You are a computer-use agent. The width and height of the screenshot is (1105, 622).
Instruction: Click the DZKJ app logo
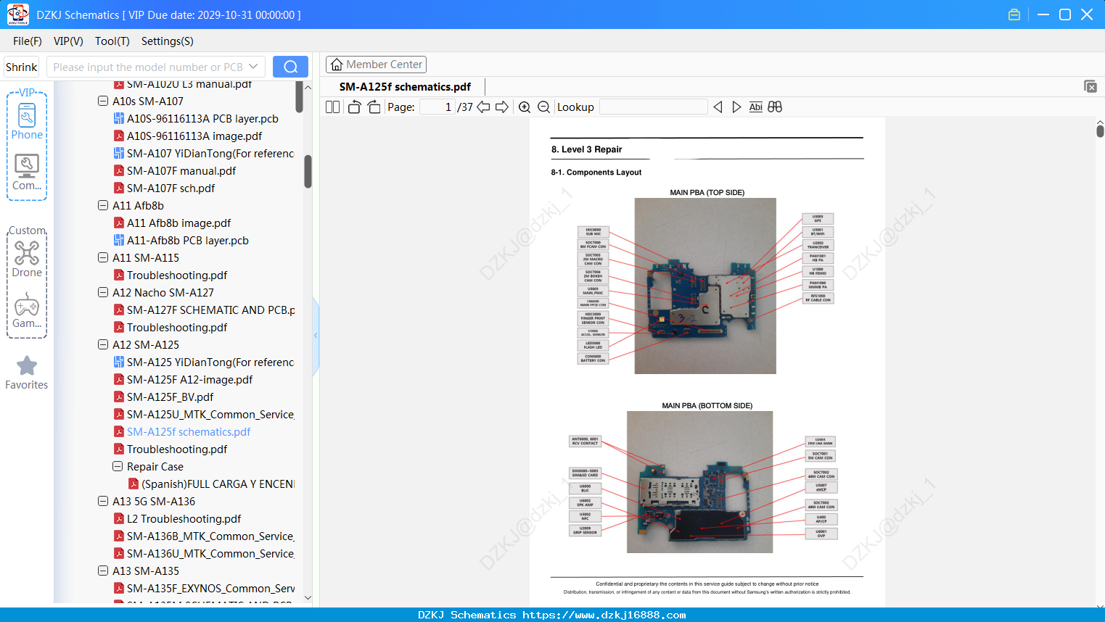point(17,14)
